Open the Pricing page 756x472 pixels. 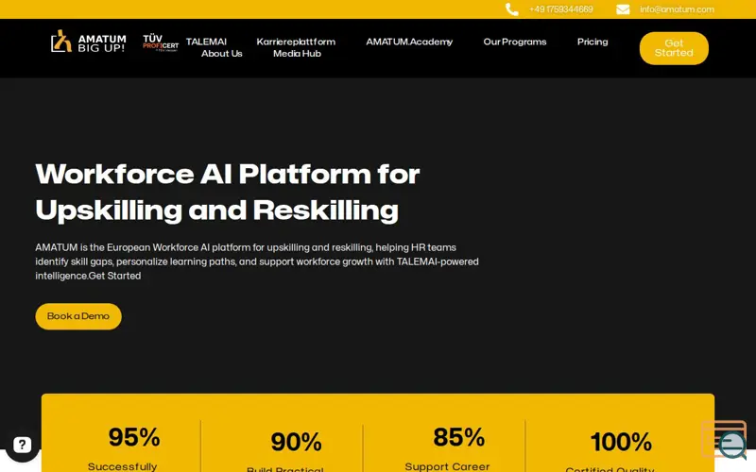593,42
